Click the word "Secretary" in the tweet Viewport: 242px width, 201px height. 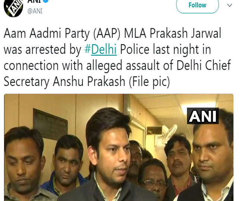coord(29,82)
